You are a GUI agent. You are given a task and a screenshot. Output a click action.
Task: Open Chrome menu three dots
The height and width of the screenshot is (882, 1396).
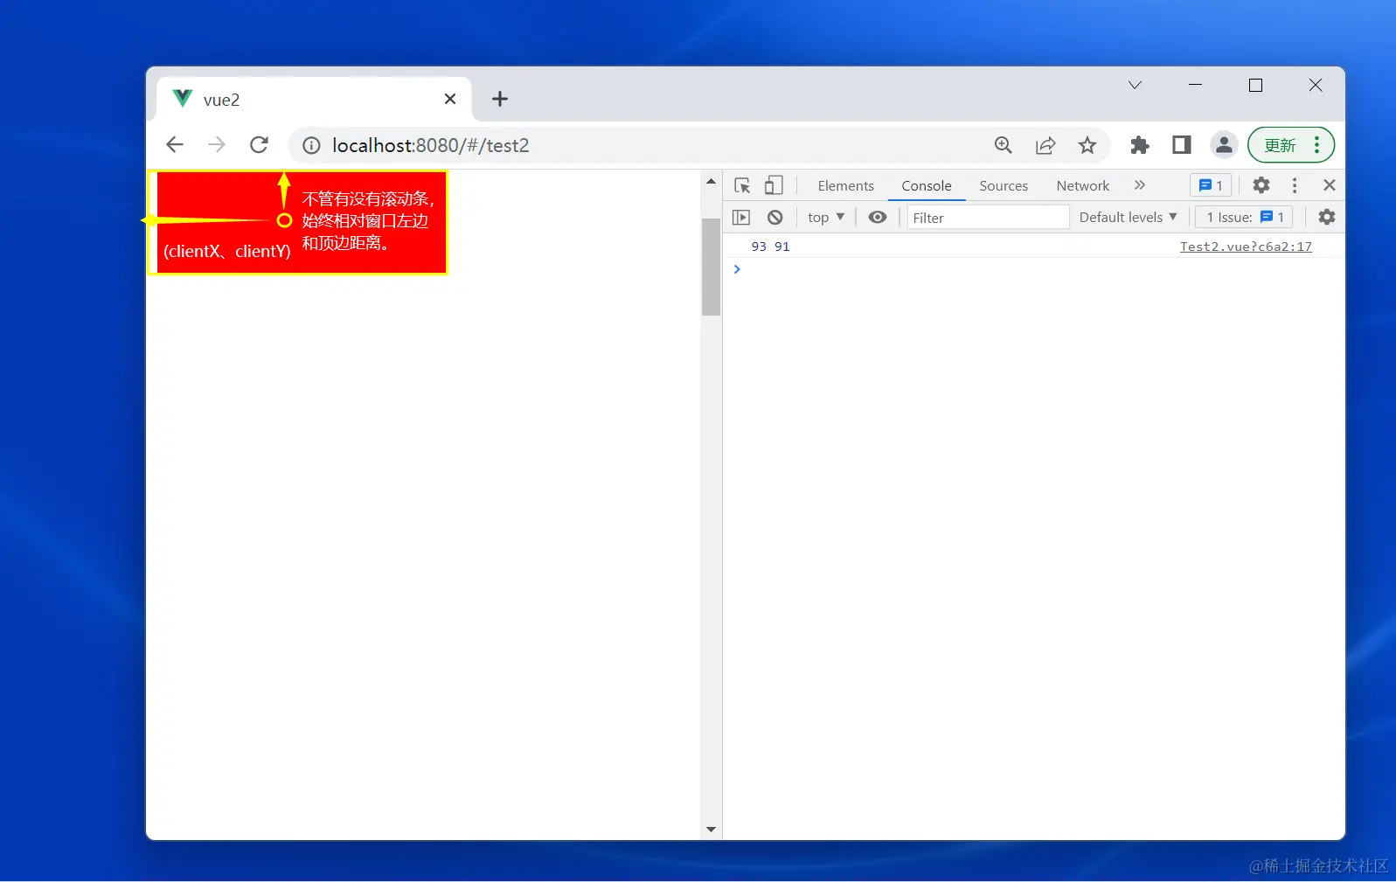point(1316,145)
